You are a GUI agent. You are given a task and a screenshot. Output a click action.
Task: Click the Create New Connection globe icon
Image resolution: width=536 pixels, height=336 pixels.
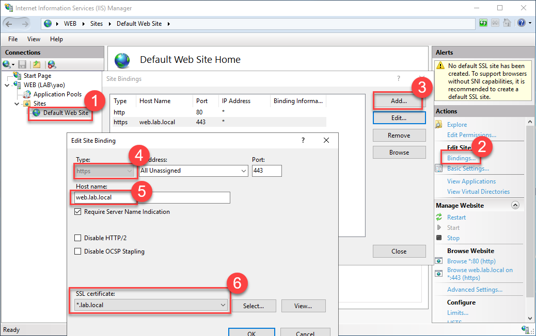point(7,64)
